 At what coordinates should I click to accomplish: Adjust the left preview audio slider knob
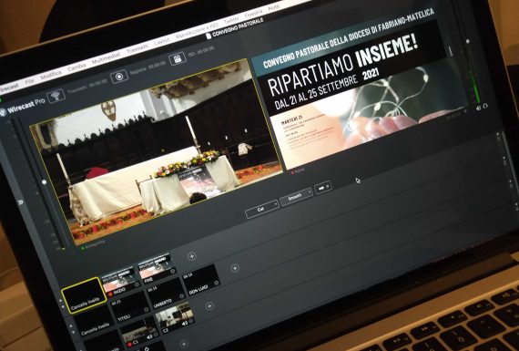pos(45,182)
